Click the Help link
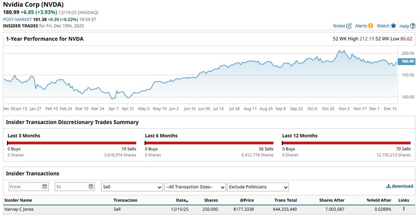Screen dimensions: 419x215 point(404,26)
